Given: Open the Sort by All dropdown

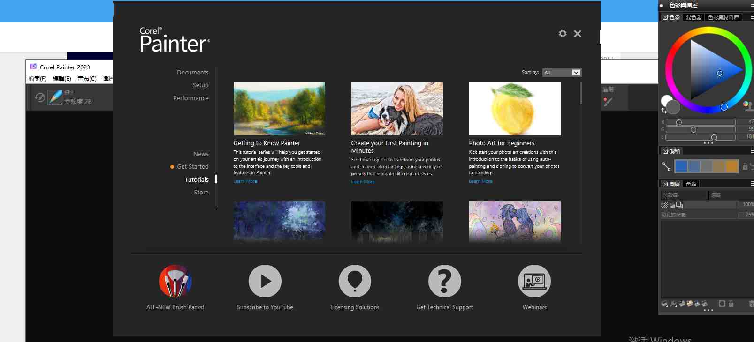Looking at the screenshot, I should coord(562,73).
